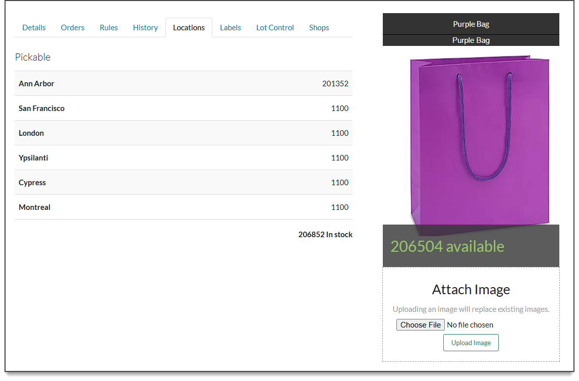Click the top Purple Bag title bar

471,24
